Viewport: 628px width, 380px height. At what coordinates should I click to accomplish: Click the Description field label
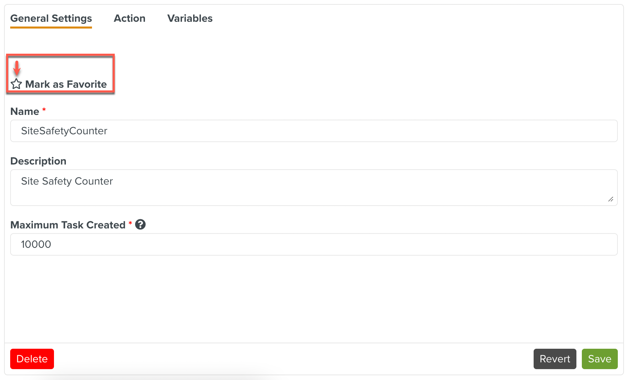38,161
